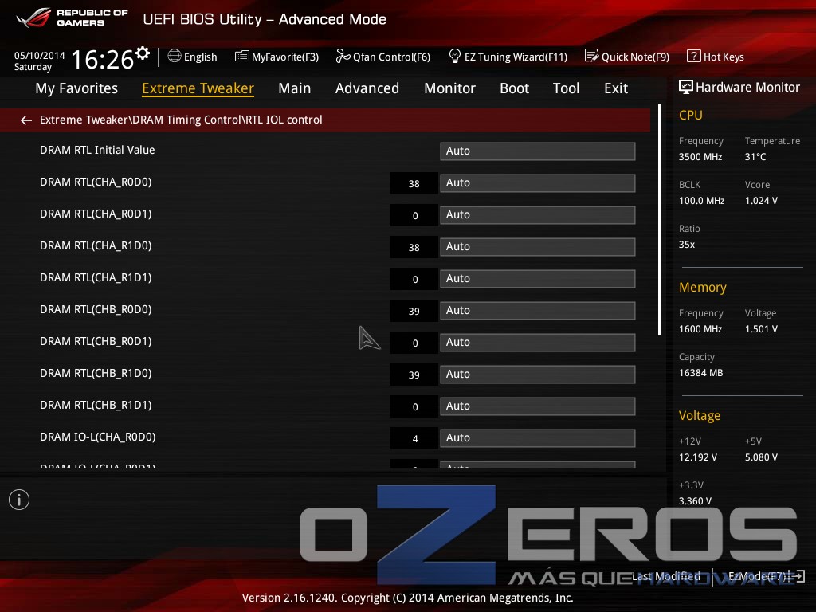The height and width of the screenshot is (612, 816).
Task: Click the Quick Note pencil icon
Action: click(592, 56)
